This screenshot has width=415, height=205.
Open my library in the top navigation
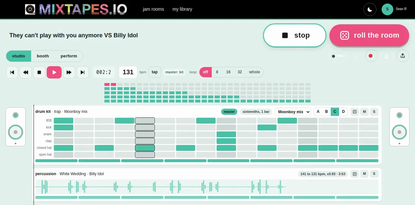click(182, 9)
